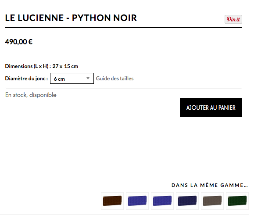Click the Pinterest Pin it icon

click(x=233, y=19)
